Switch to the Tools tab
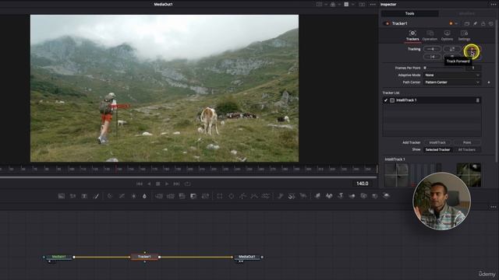The height and width of the screenshot is (280, 499). click(x=409, y=13)
